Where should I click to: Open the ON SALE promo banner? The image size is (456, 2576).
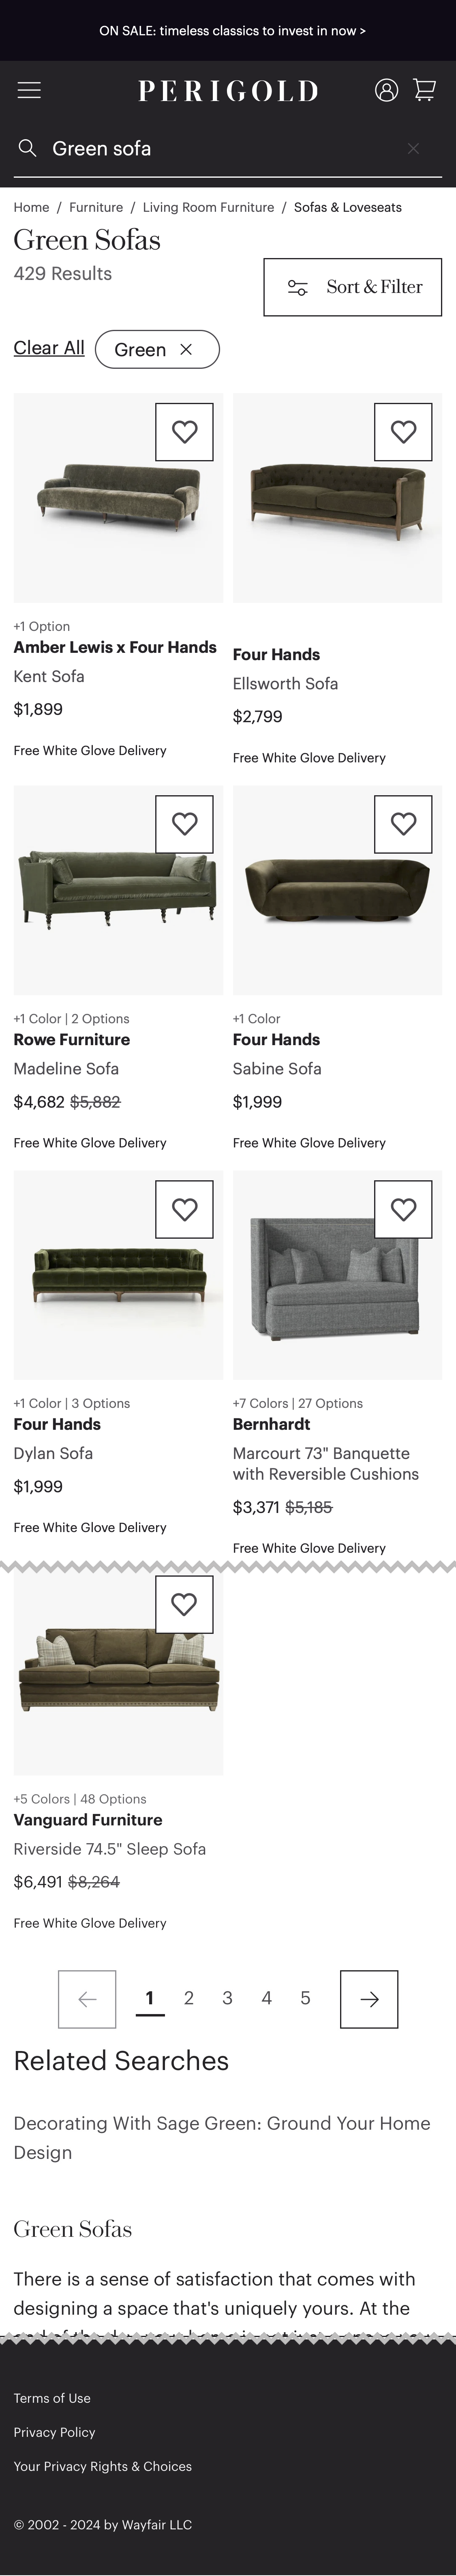232,31
